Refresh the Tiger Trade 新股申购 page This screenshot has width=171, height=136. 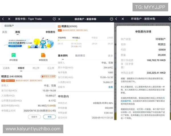(x=54, y=19)
